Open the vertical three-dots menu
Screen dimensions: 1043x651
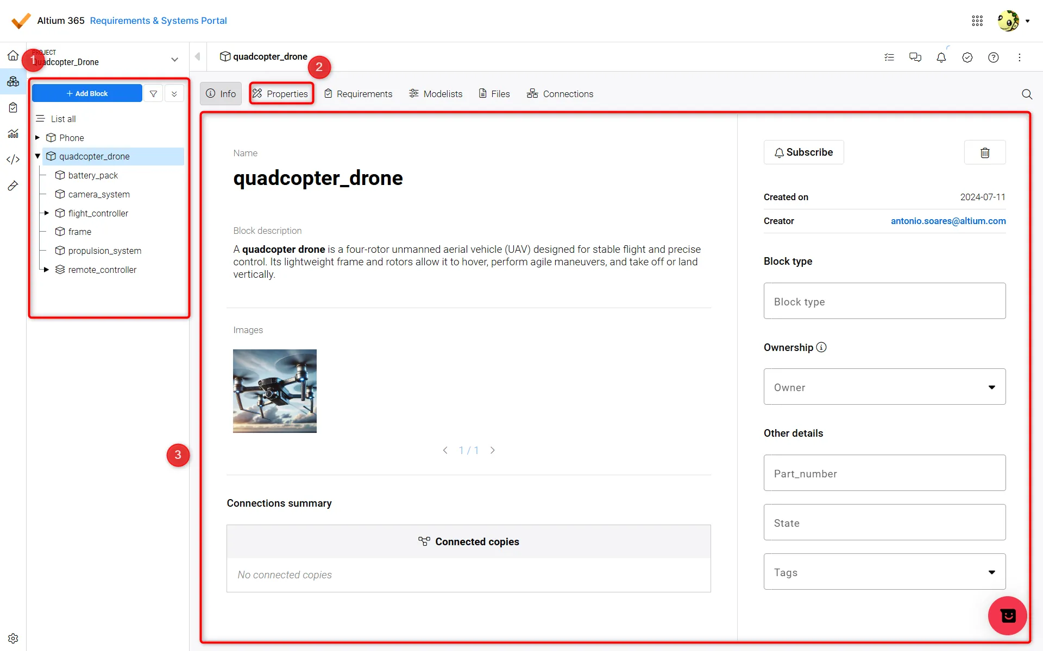(x=1019, y=58)
